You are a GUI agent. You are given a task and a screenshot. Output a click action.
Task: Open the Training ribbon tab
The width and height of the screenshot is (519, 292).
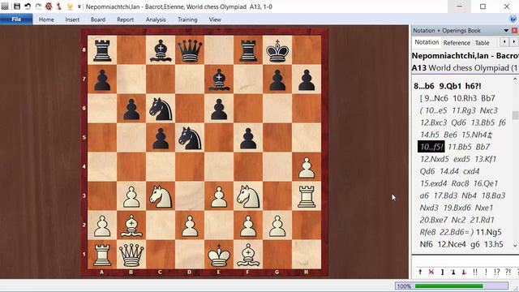point(187,19)
